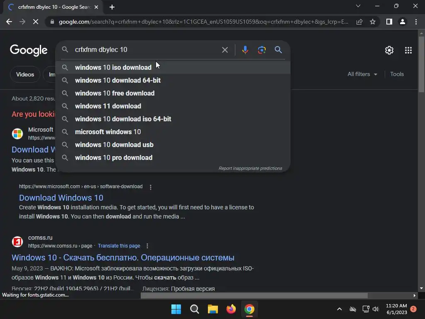This screenshot has height=319, width=425.
Task: View site information lock icon
Action: 52,22
